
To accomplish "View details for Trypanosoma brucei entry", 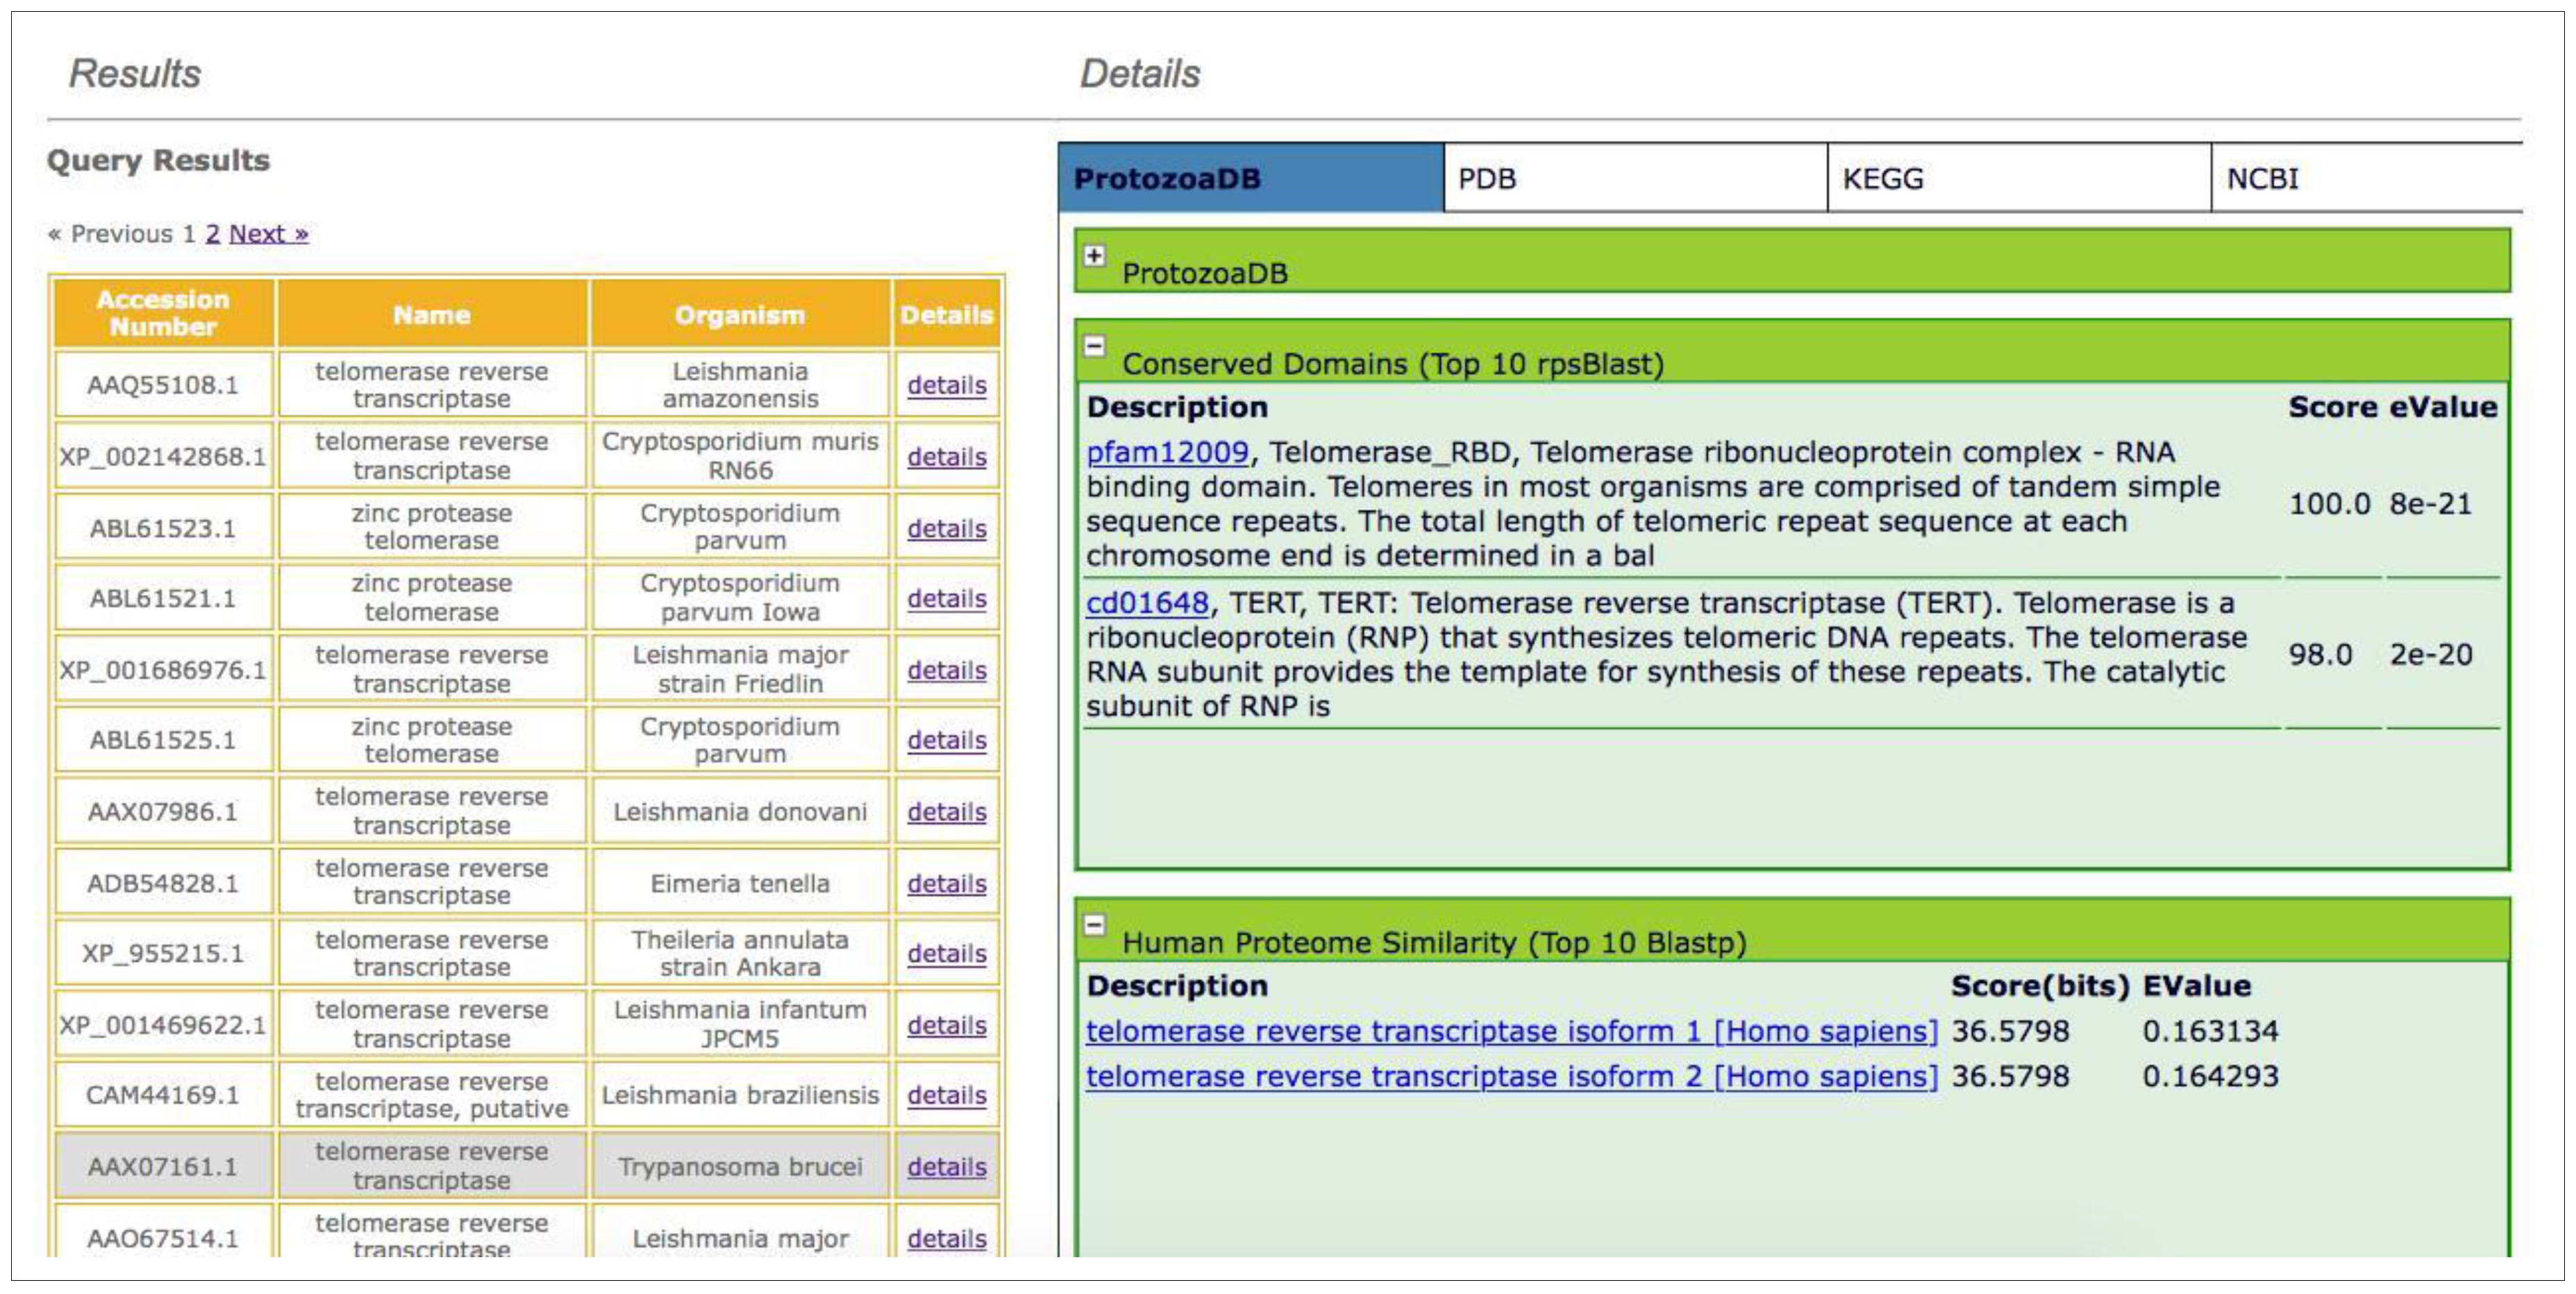I will [x=946, y=1167].
